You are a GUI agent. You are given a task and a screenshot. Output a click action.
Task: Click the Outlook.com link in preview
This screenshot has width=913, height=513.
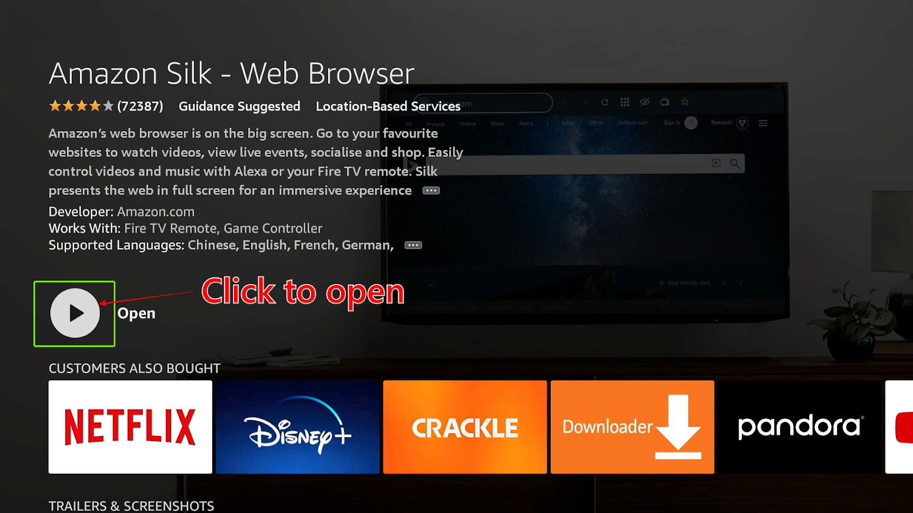pos(633,123)
